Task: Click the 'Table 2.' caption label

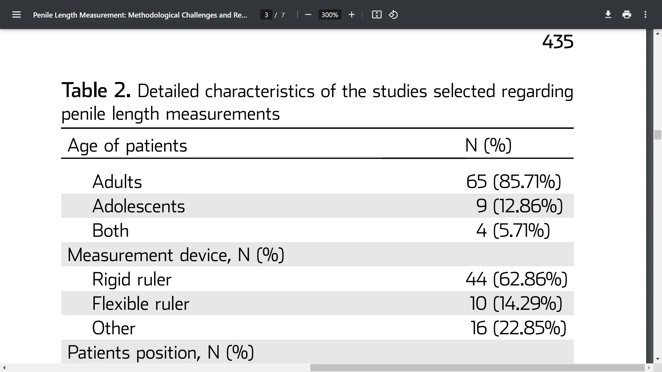Action: 96,91
